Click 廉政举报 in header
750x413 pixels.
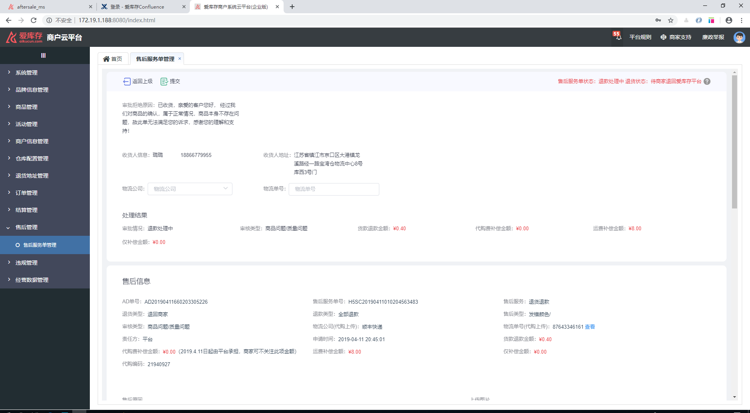point(713,37)
